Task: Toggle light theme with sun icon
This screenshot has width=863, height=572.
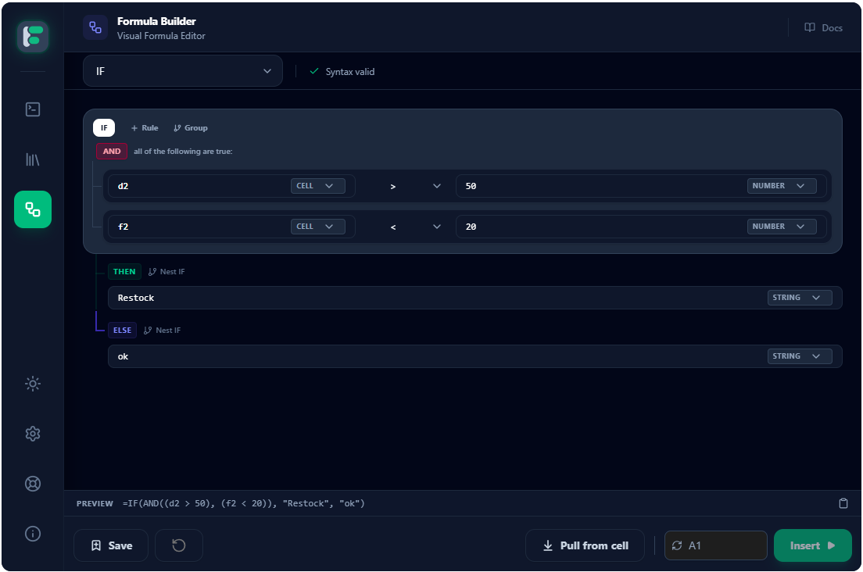Action: (33, 384)
